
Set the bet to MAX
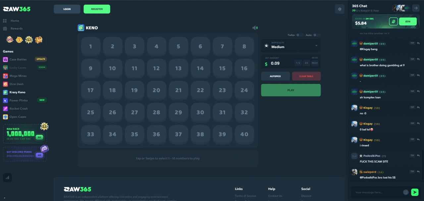(315, 63)
